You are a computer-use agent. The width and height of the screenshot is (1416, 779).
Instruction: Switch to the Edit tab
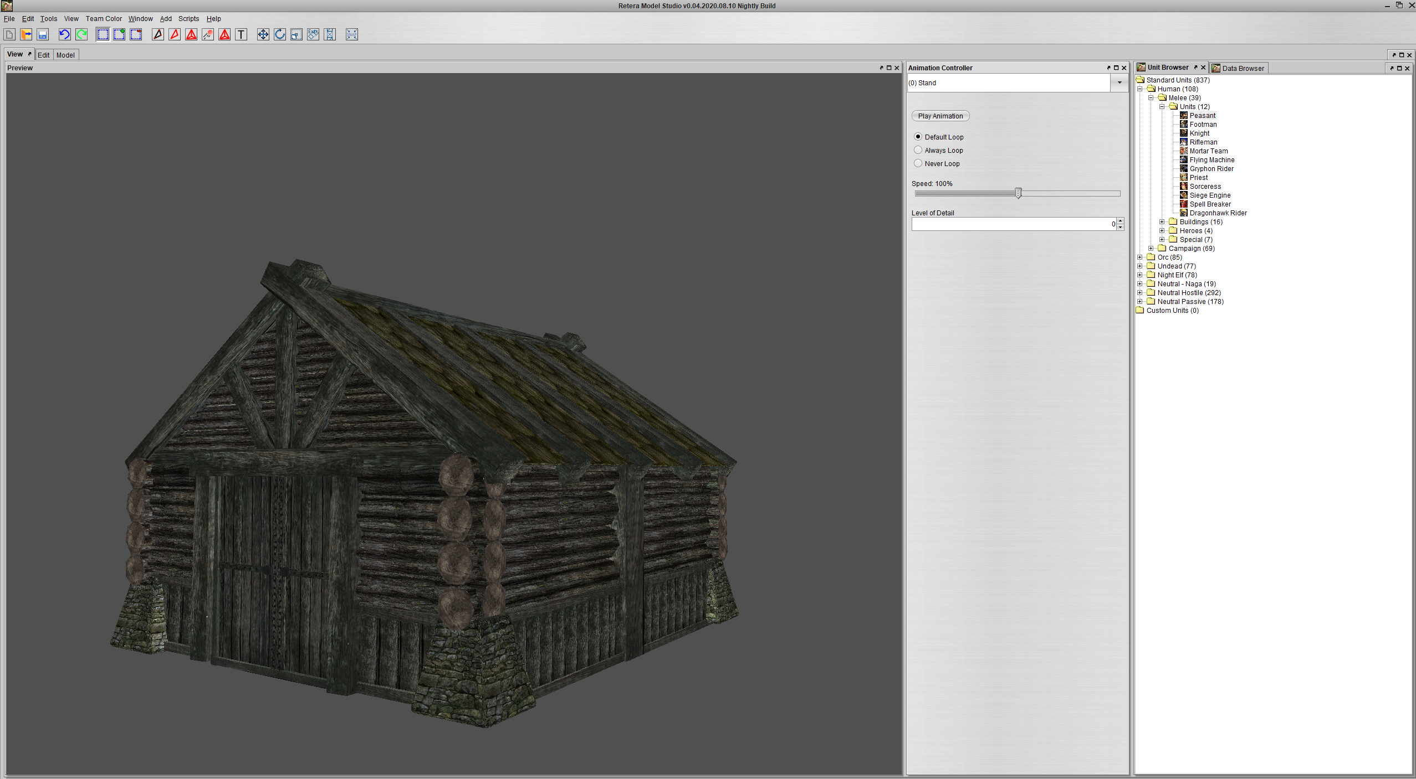click(x=44, y=55)
